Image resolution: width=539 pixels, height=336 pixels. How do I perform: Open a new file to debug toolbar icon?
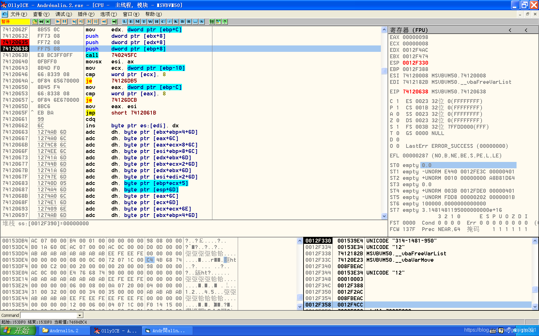point(35,21)
